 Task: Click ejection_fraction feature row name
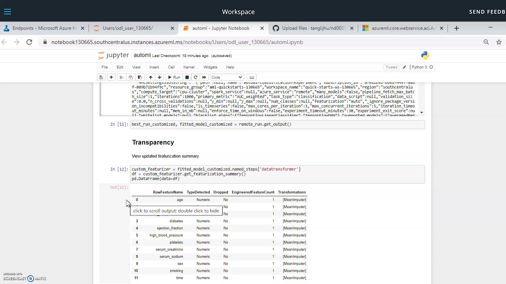coord(170,228)
